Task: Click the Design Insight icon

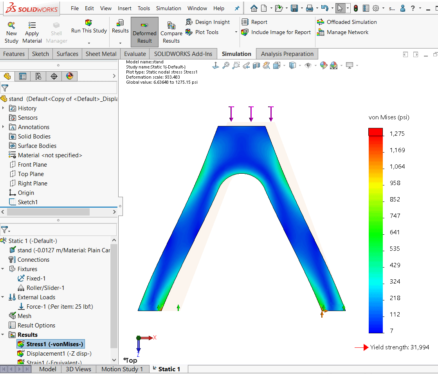Action: 189,22
